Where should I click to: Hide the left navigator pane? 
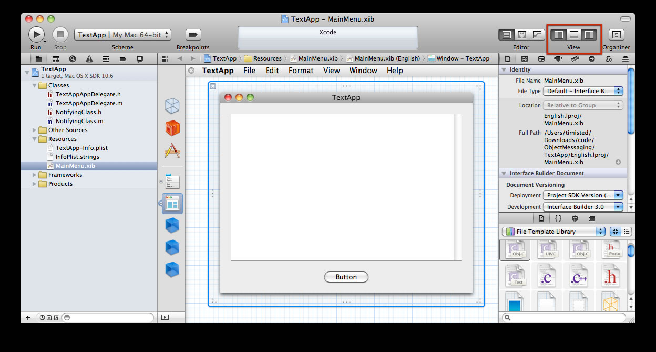click(559, 35)
